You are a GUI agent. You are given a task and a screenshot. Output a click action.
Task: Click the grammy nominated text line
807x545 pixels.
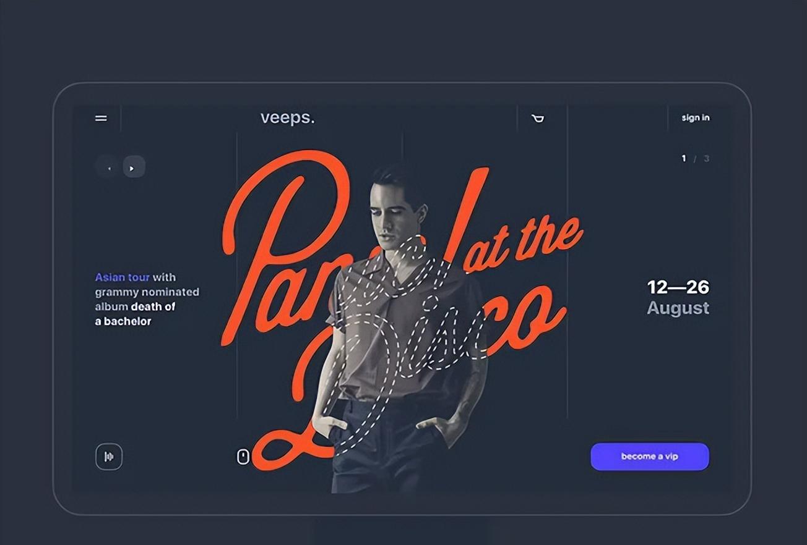tap(147, 292)
